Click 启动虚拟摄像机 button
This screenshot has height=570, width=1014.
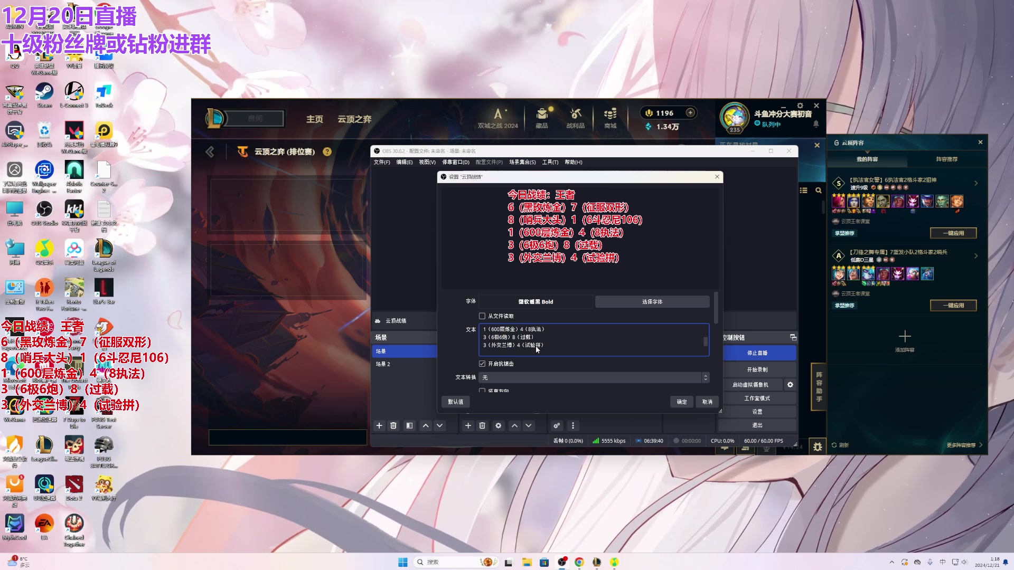click(750, 385)
